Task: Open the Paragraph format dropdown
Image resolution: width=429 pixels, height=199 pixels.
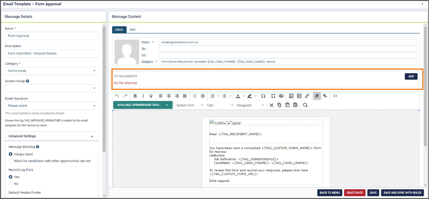Action: (x=250, y=105)
